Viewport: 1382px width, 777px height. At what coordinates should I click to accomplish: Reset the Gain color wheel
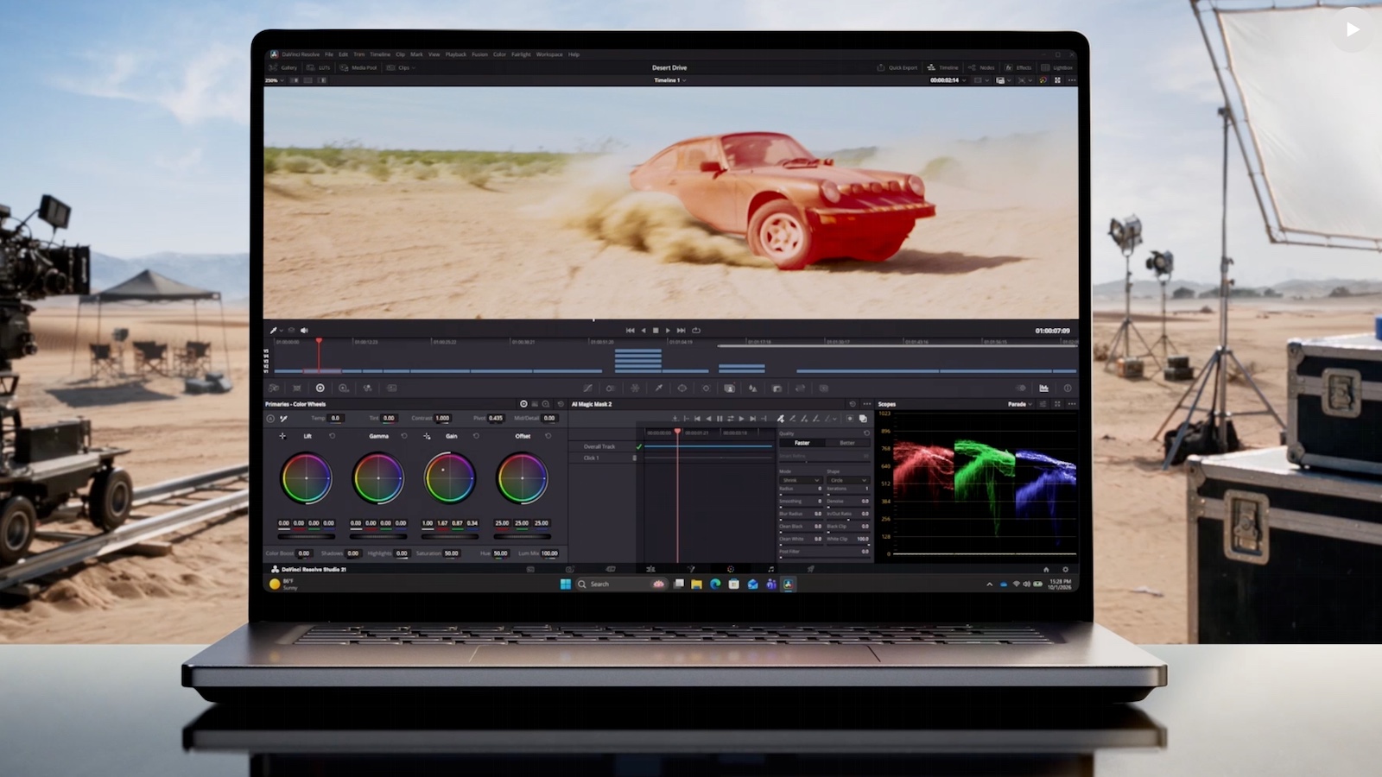(x=476, y=436)
